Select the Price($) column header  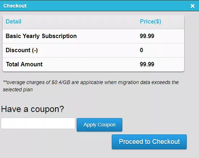point(151,21)
